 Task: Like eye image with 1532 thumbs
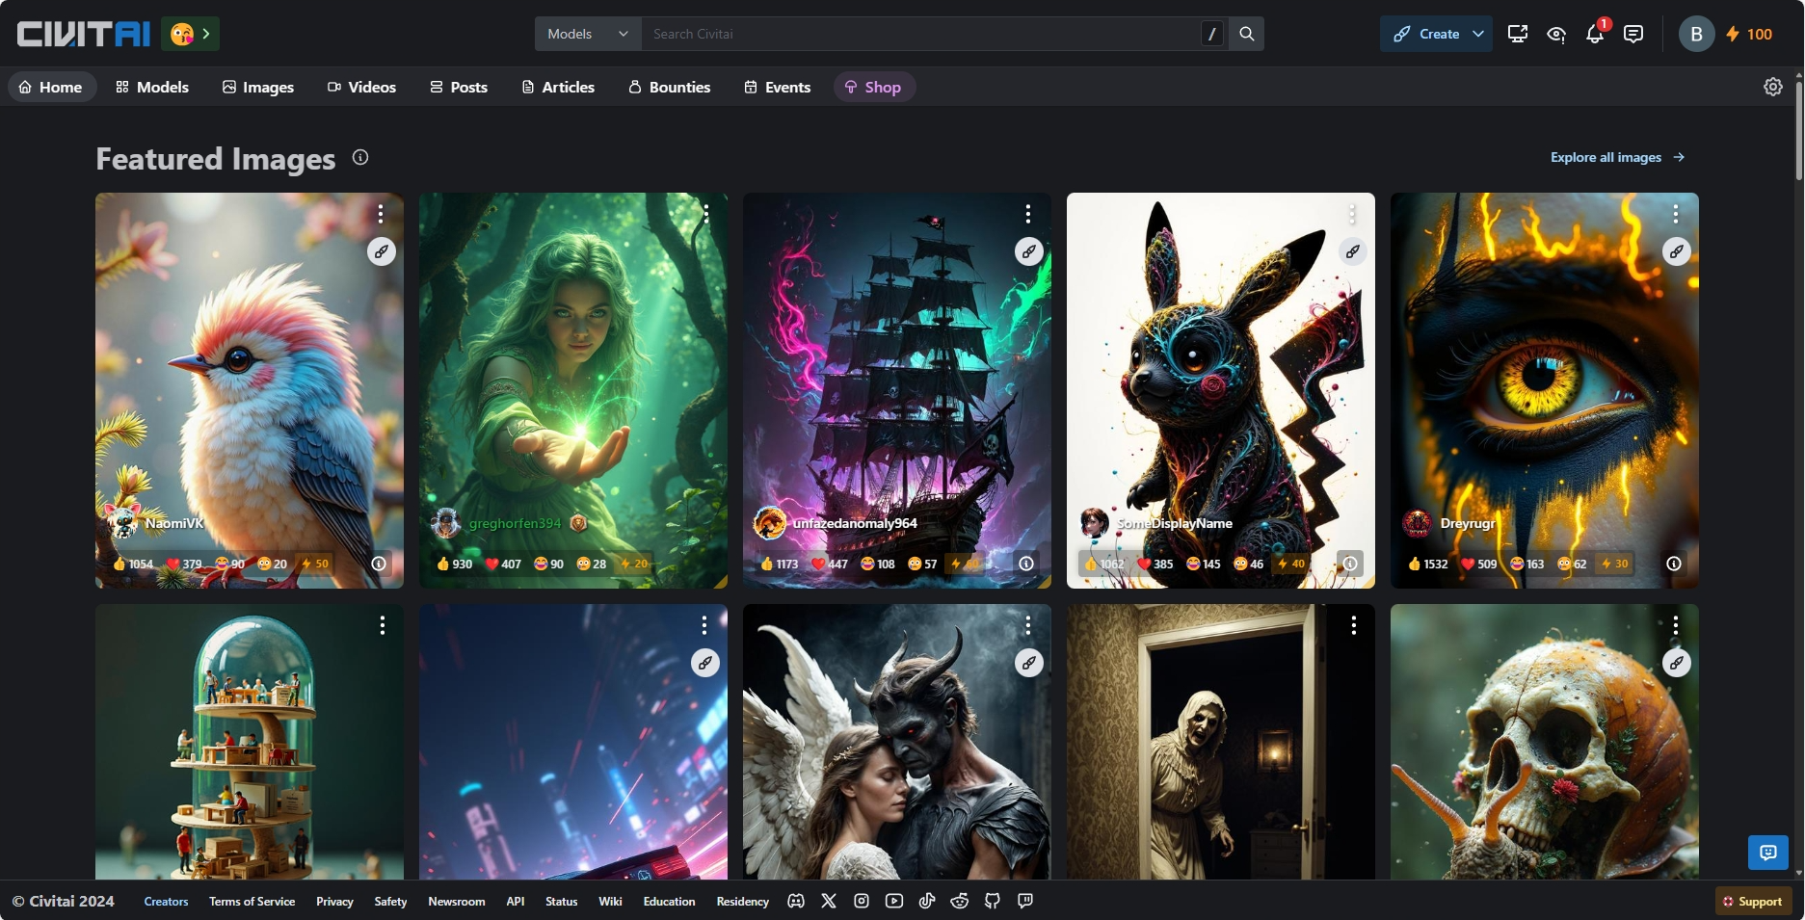point(1428,564)
